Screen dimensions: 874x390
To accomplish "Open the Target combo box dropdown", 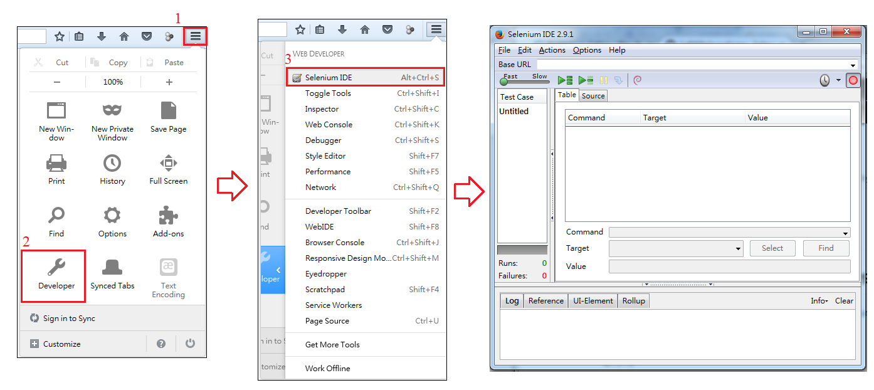I will click(x=739, y=249).
